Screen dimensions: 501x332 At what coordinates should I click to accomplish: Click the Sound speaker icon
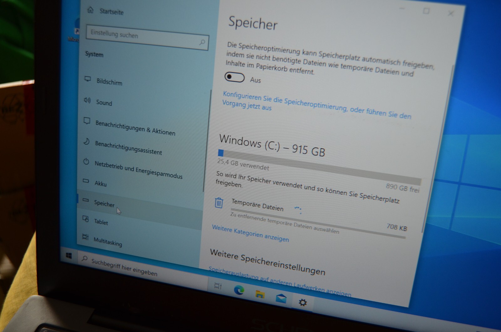tap(87, 100)
